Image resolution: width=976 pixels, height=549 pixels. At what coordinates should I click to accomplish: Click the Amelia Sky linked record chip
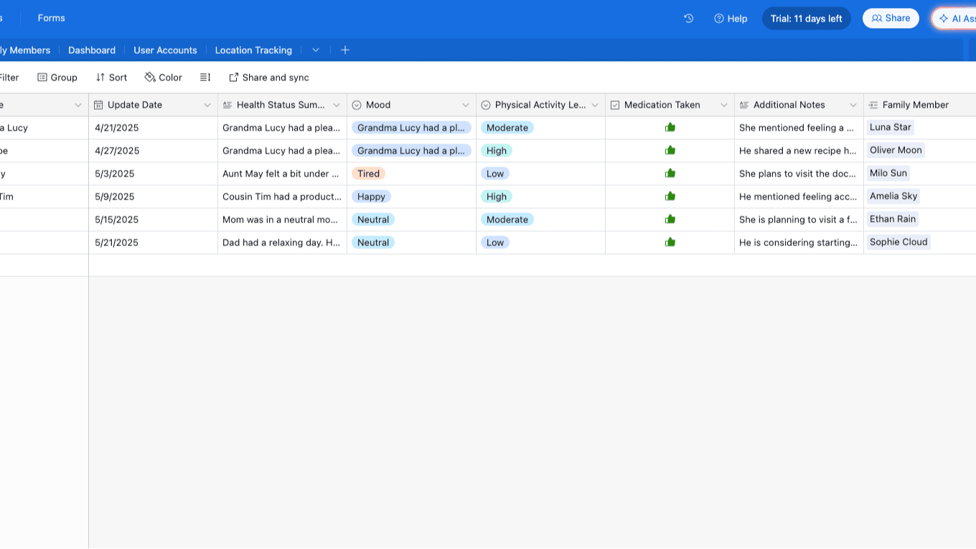point(893,196)
